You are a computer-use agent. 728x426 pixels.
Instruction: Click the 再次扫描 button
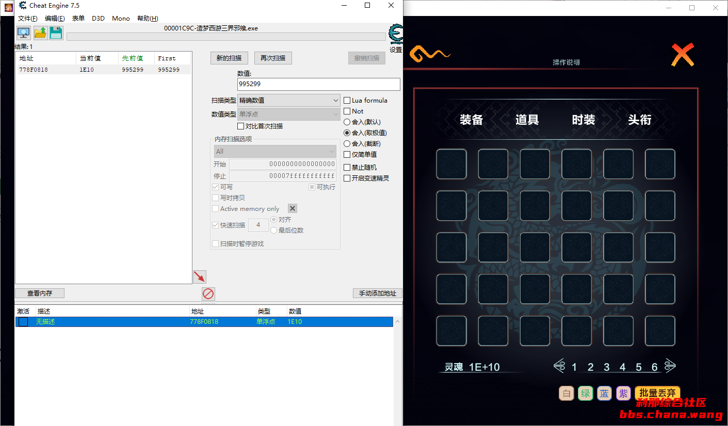[x=273, y=58]
